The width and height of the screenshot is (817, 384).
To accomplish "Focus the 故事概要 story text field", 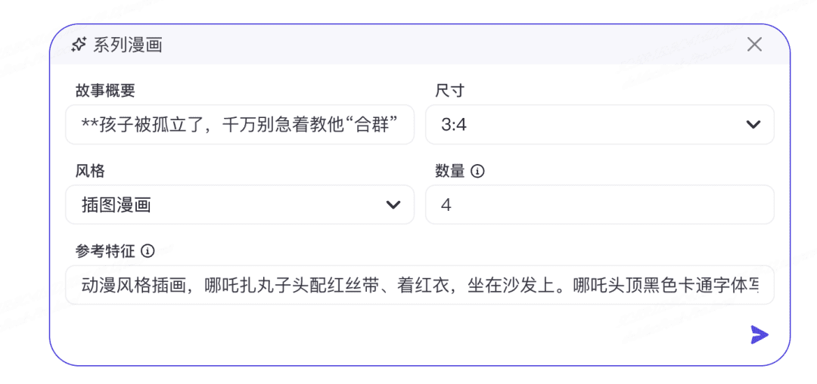I will (240, 125).
